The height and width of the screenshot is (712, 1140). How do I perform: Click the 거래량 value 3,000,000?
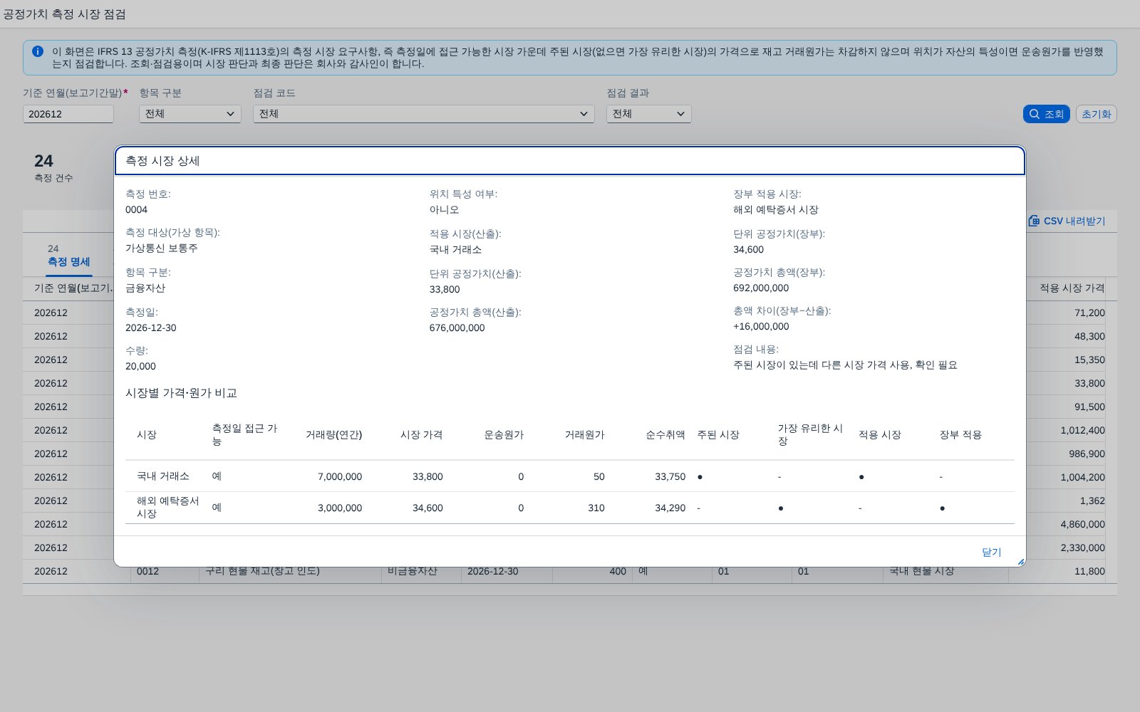point(340,508)
